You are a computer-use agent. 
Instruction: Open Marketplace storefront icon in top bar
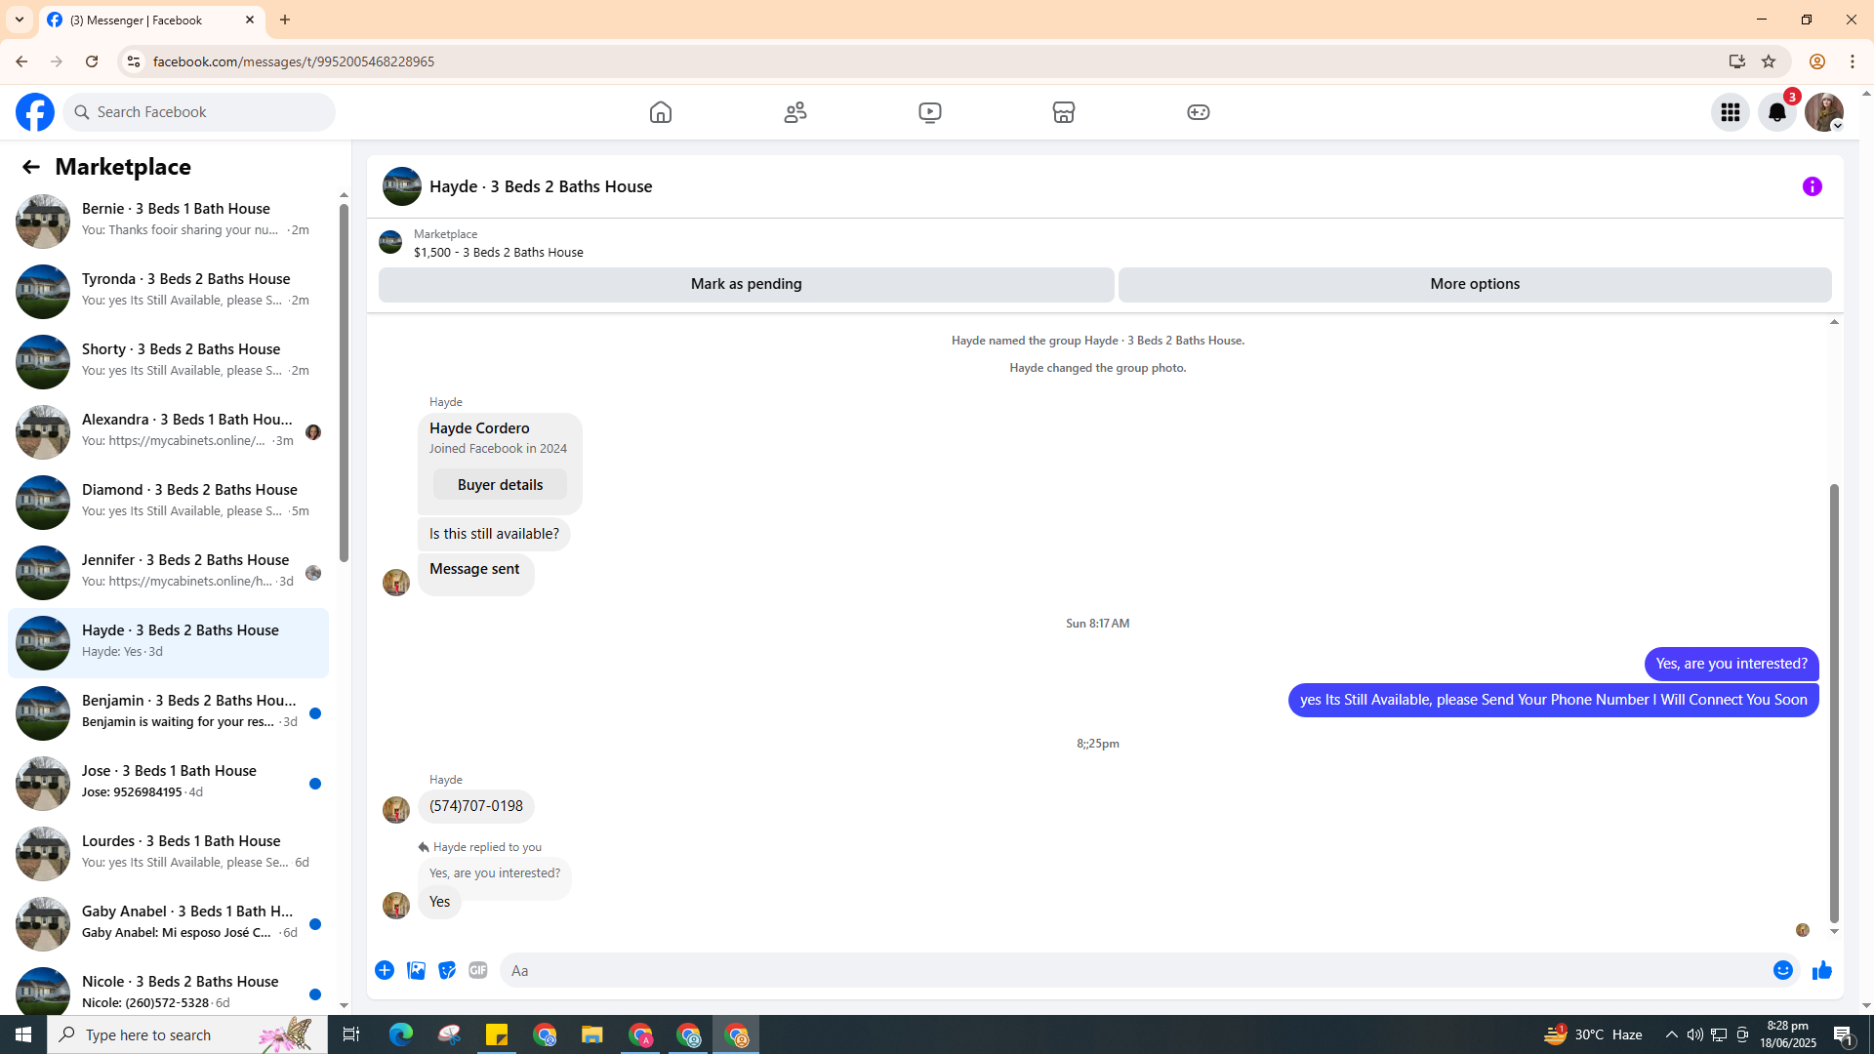pos(1064,112)
